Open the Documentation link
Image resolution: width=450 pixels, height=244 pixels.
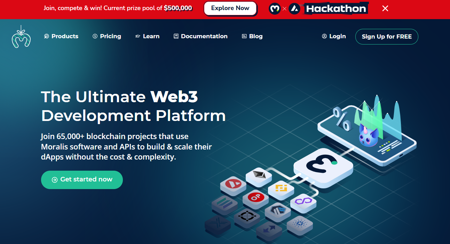pos(200,36)
